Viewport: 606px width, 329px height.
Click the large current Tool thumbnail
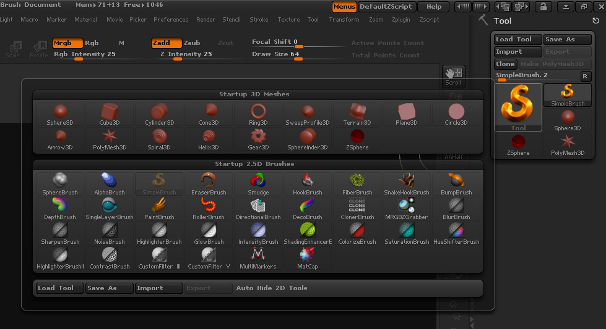[x=518, y=107]
